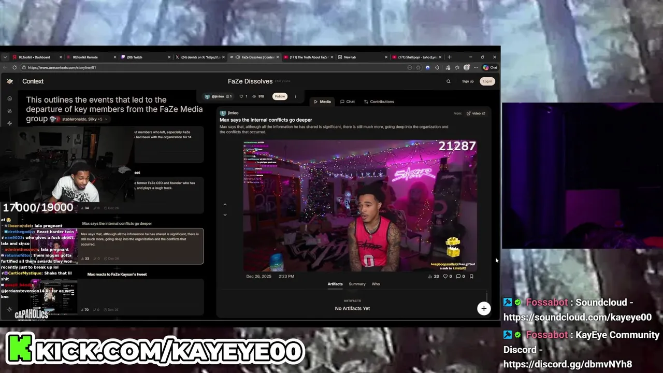
Task: Click FaZe Dissolves storyline title
Action: pyautogui.click(x=250, y=81)
